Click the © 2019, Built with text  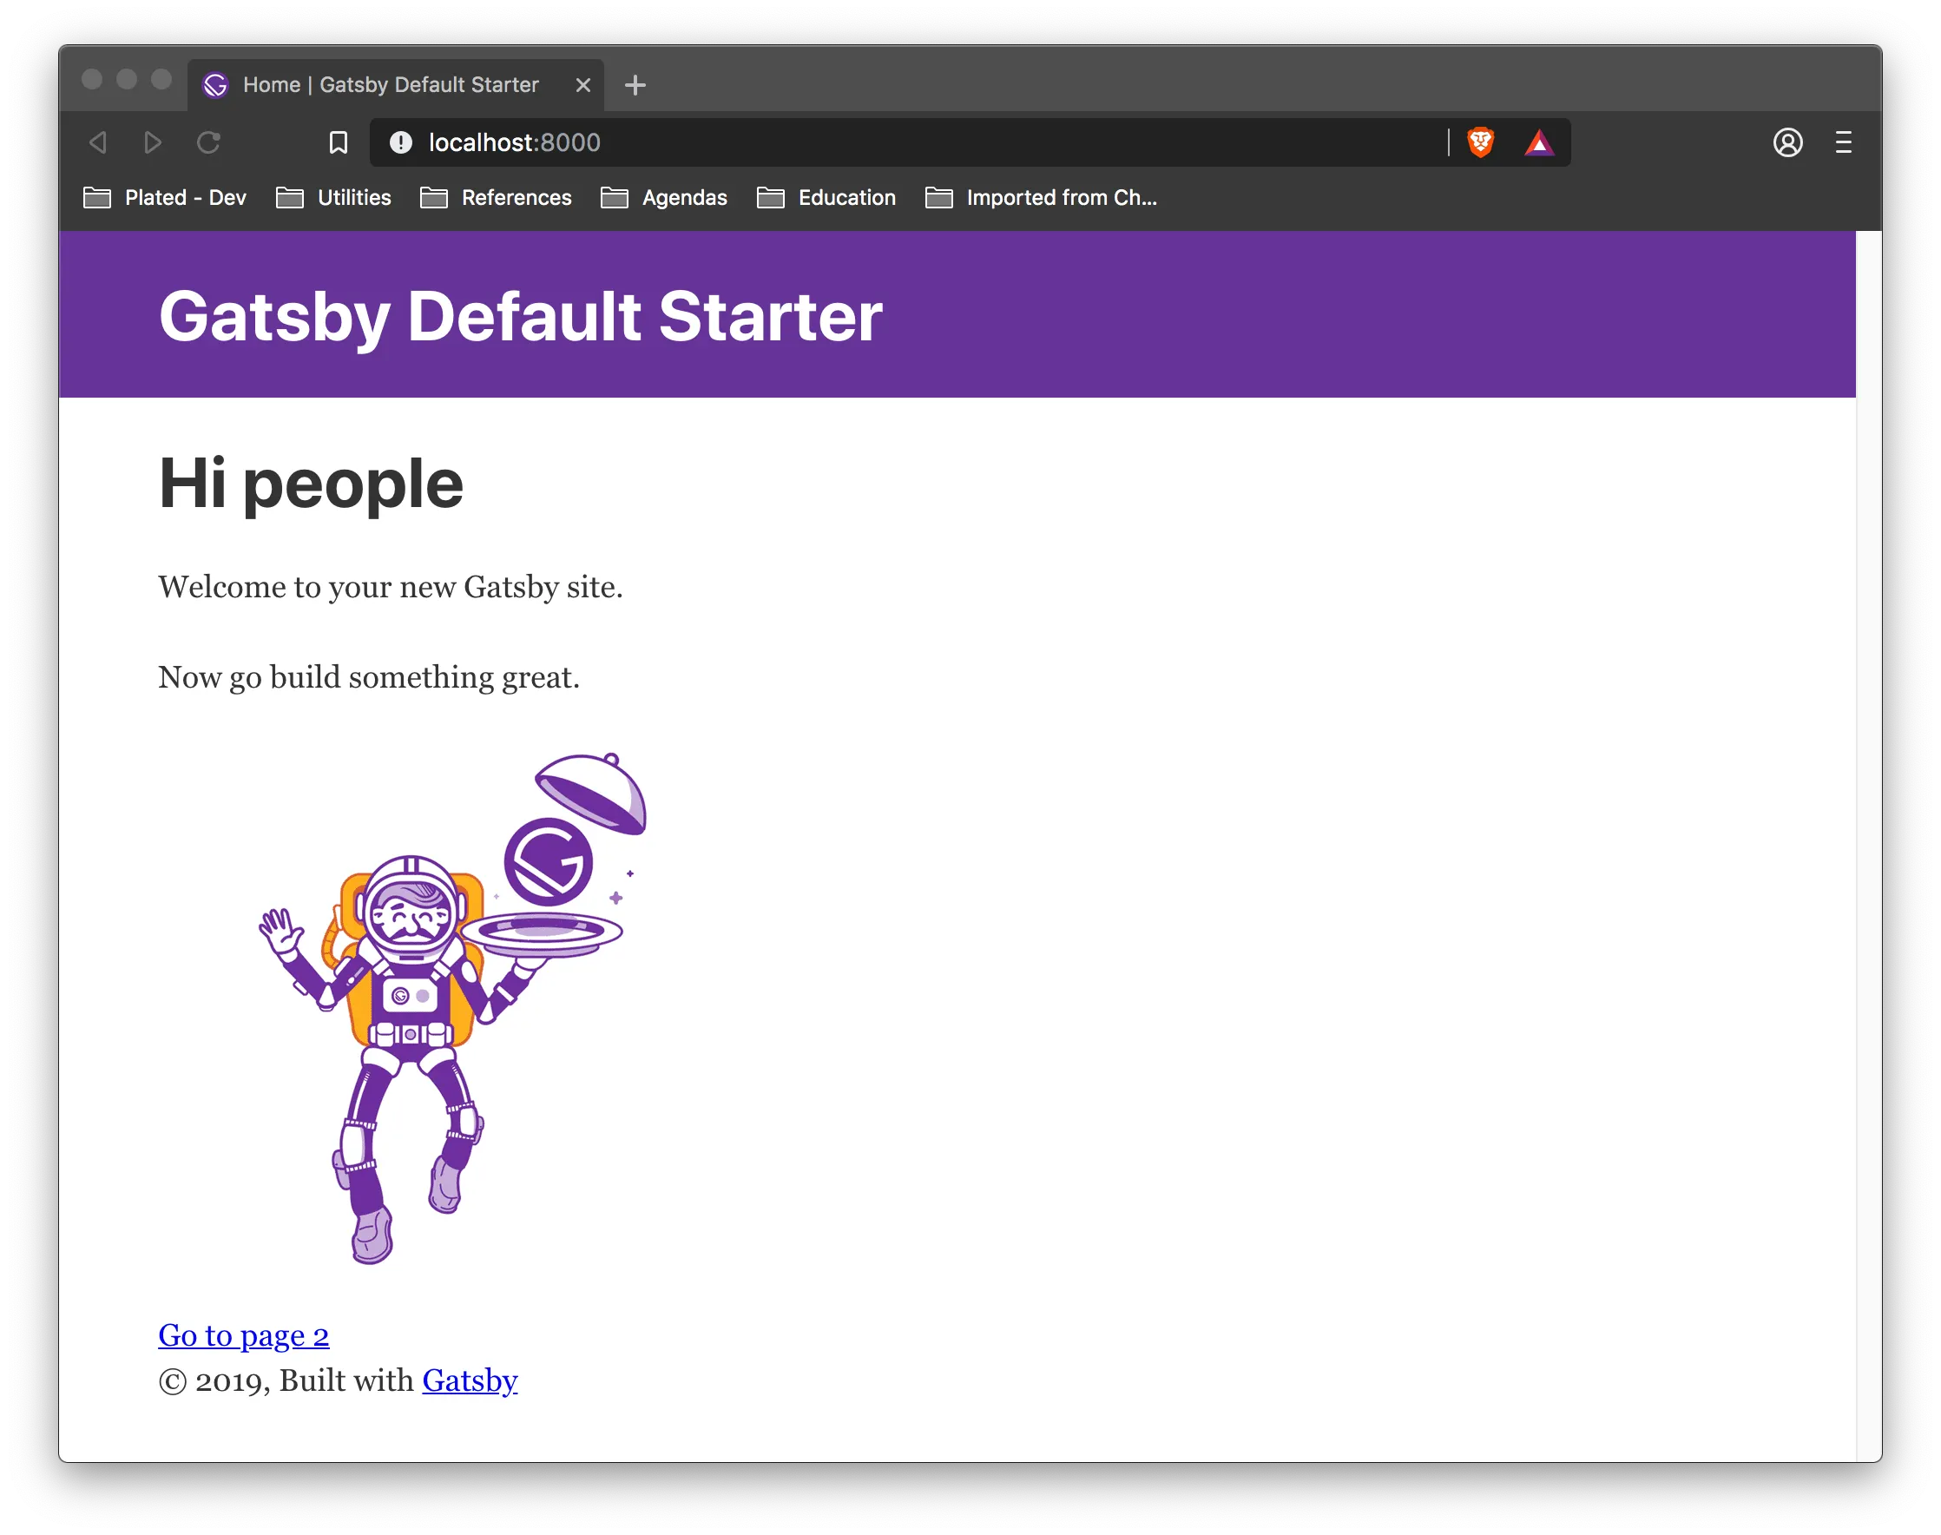[x=286, y=1380]
